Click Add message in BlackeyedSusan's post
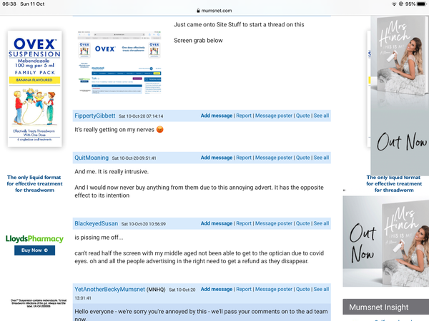The height and width of the screenshot is (321, 429). point(217,223)
